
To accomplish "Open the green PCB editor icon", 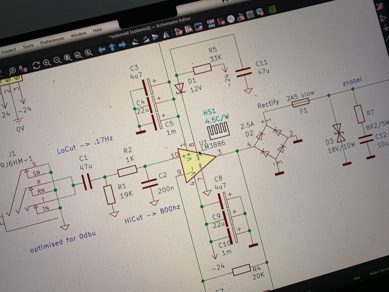I will coord(272,10).
